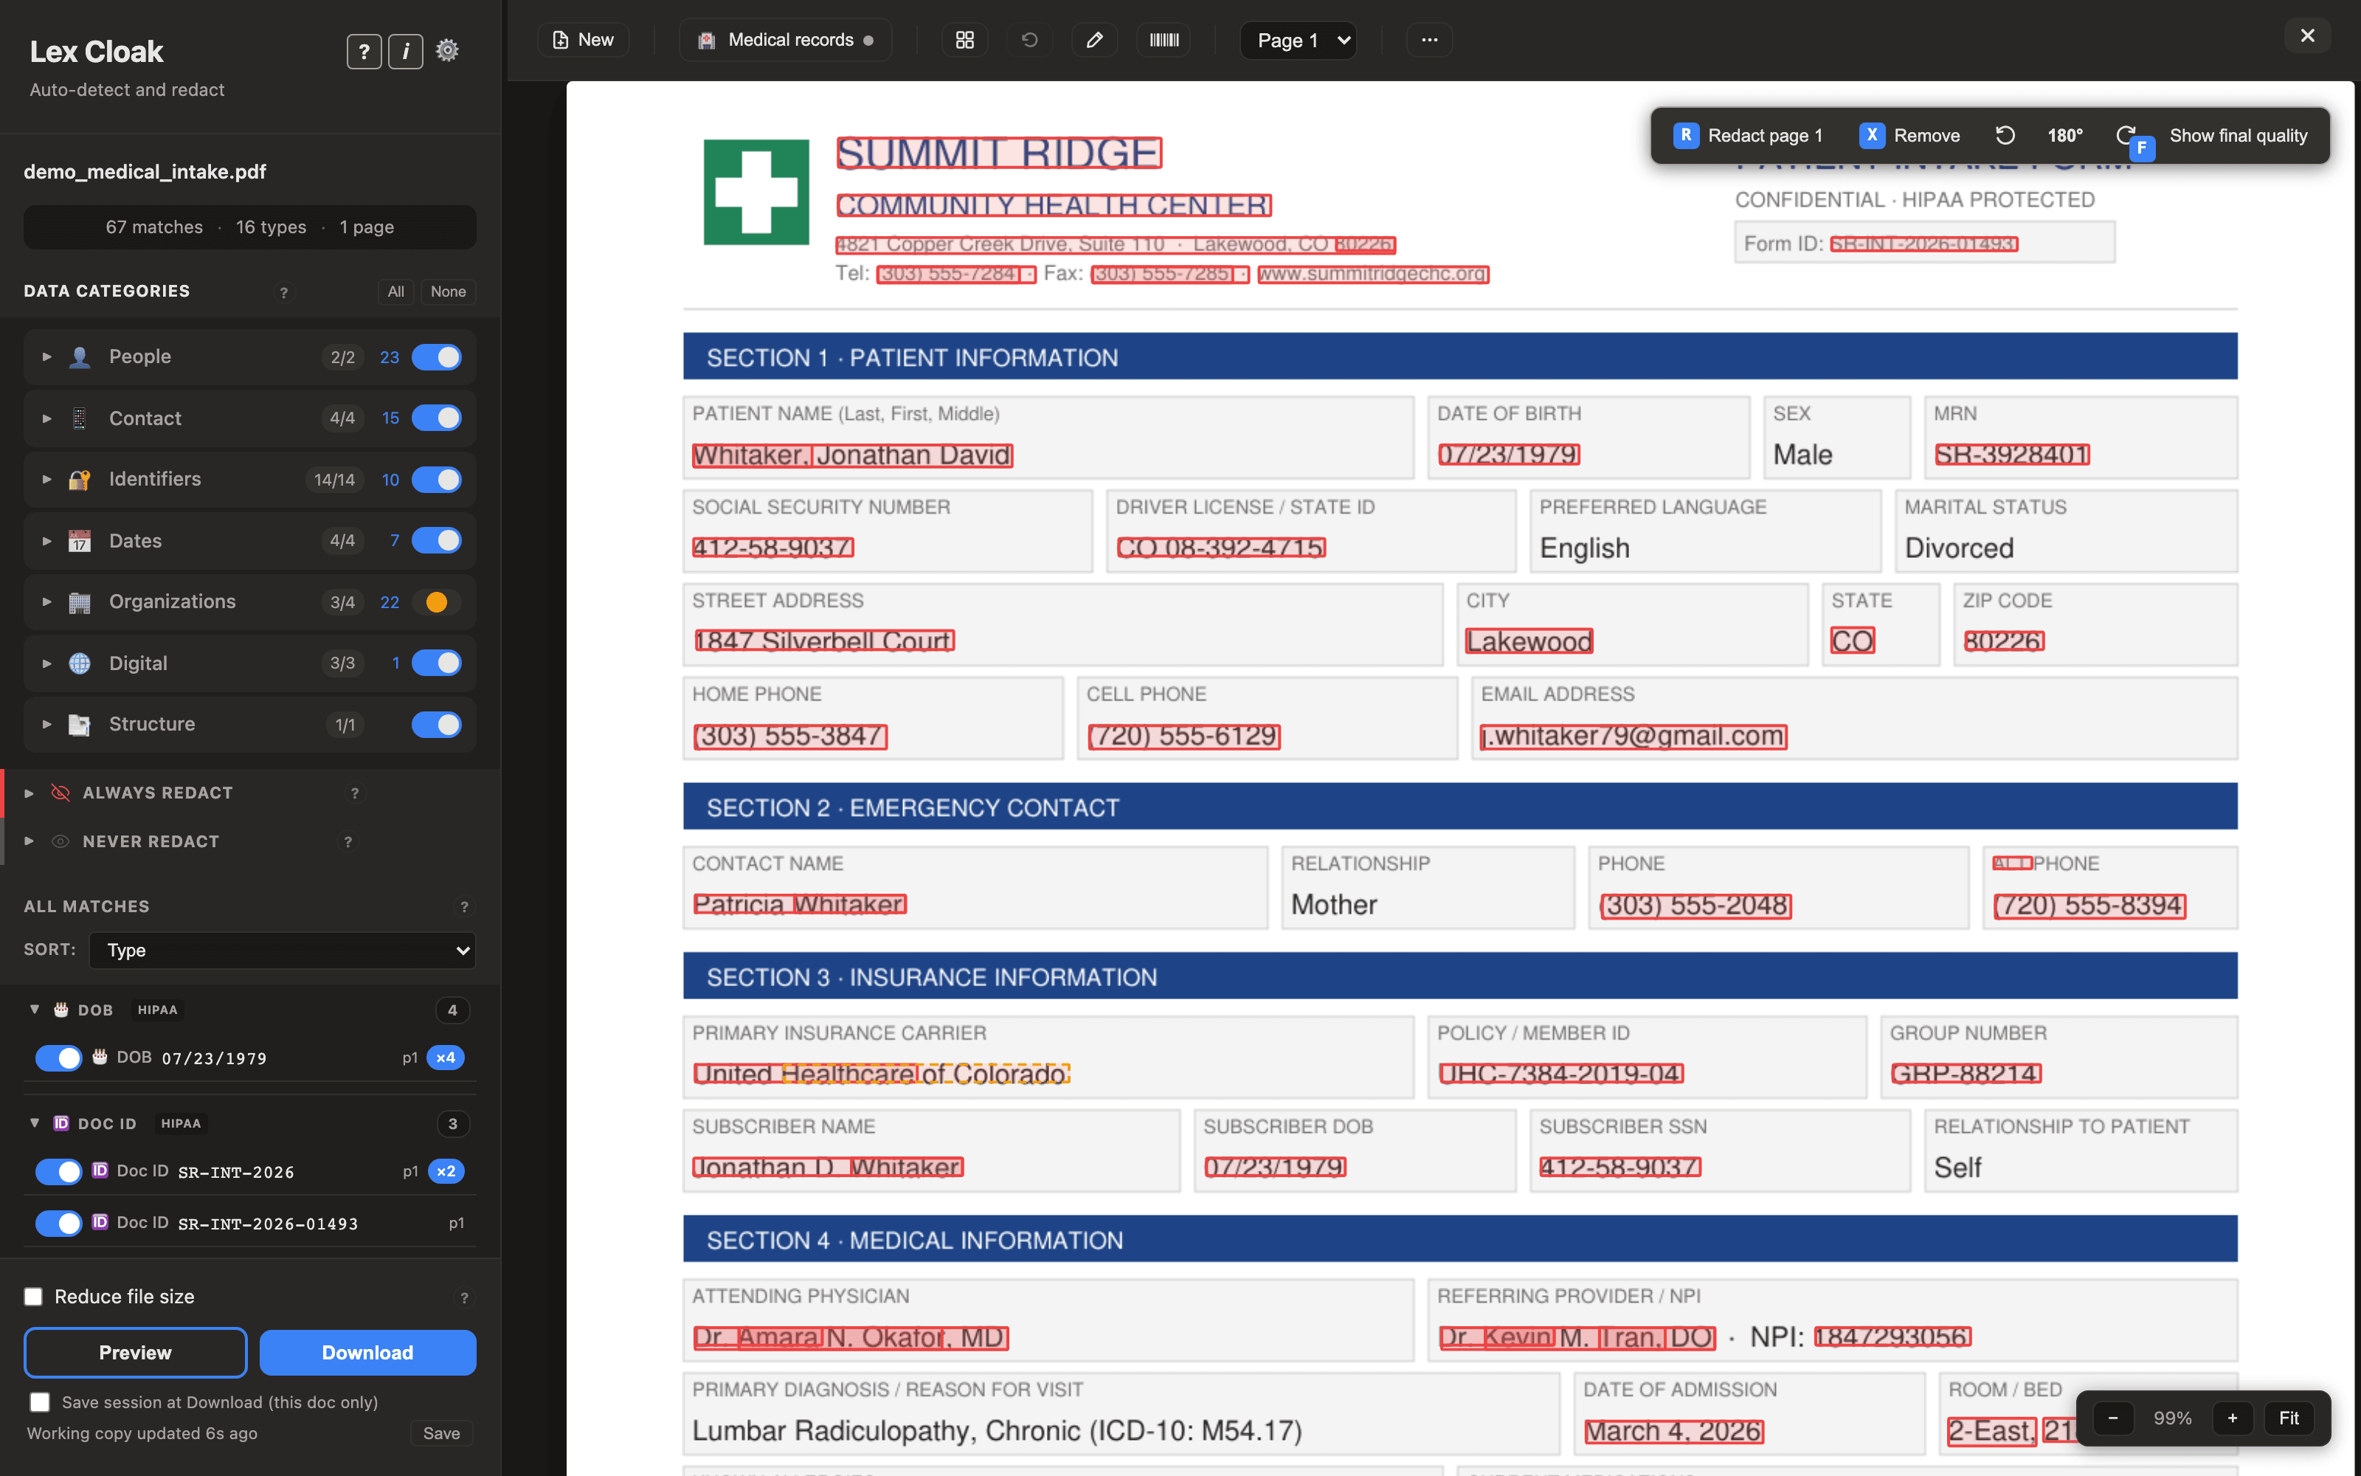Viewport: 2361px width, 1476px height.
Task: Rotate page clockwise icon
Action: click(2126, 136)
